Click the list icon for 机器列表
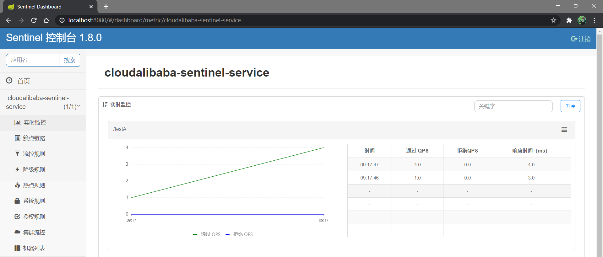This screenshot has height=257, width=603. pyautogui.click(x=17, y=248)
